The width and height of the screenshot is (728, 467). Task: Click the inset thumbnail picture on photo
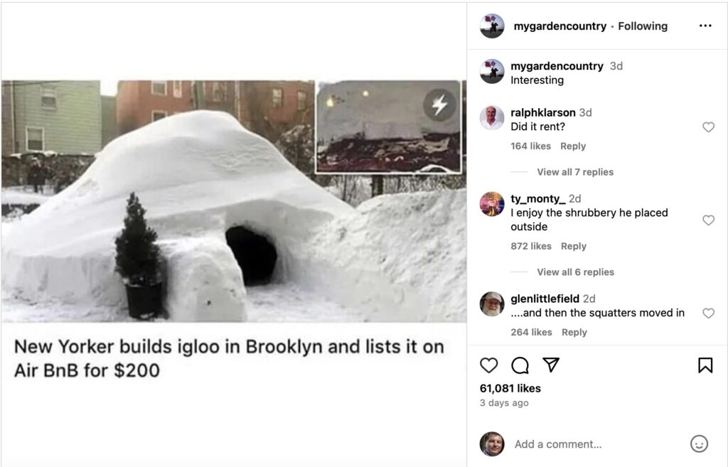(388, 127)
